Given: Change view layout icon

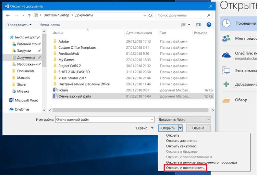Looking at the screenshot, I should (x=183, y=25).
